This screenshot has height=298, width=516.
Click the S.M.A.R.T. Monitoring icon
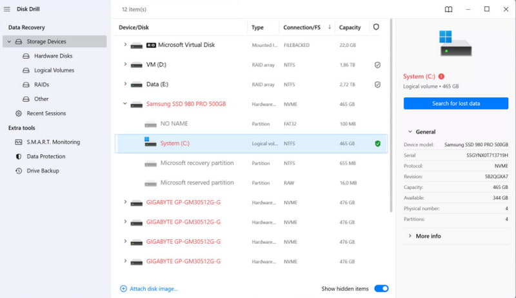[x=19, y=142]
